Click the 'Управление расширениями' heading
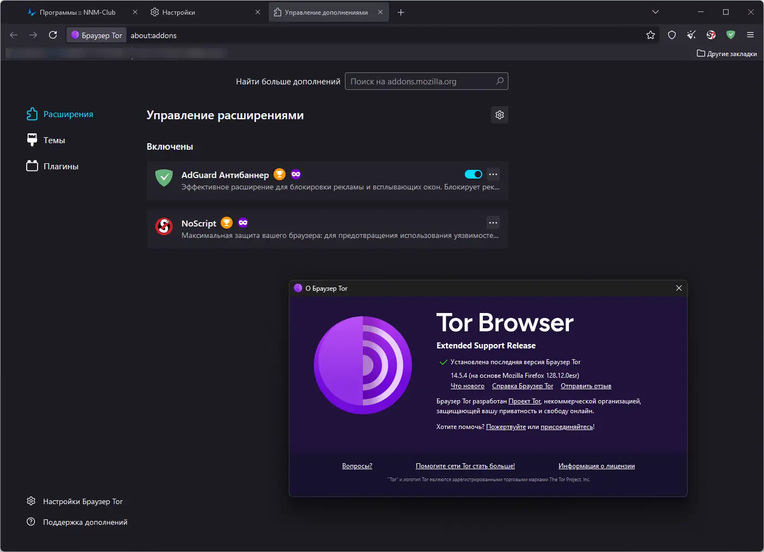Screen dimensions: 764x552 point(225,115)
